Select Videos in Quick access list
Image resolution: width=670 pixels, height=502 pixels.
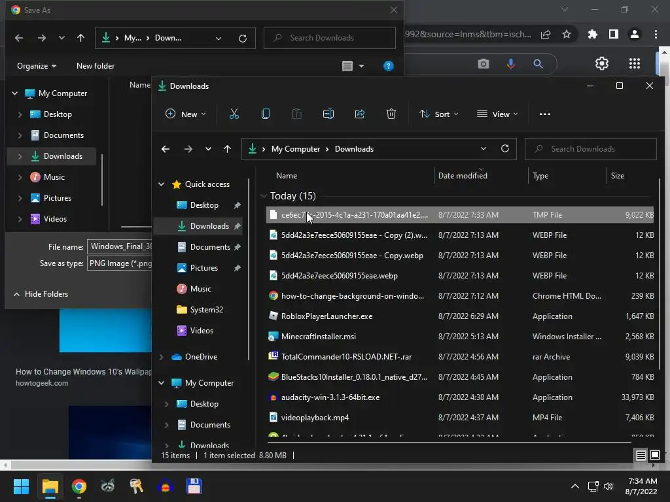(202, 330)
